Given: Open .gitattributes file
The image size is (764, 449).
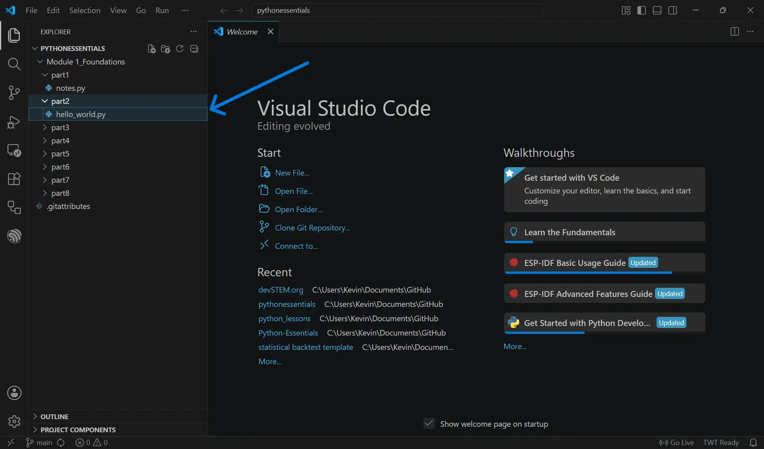Looking at the screenshot, I should tap(118, 206).
